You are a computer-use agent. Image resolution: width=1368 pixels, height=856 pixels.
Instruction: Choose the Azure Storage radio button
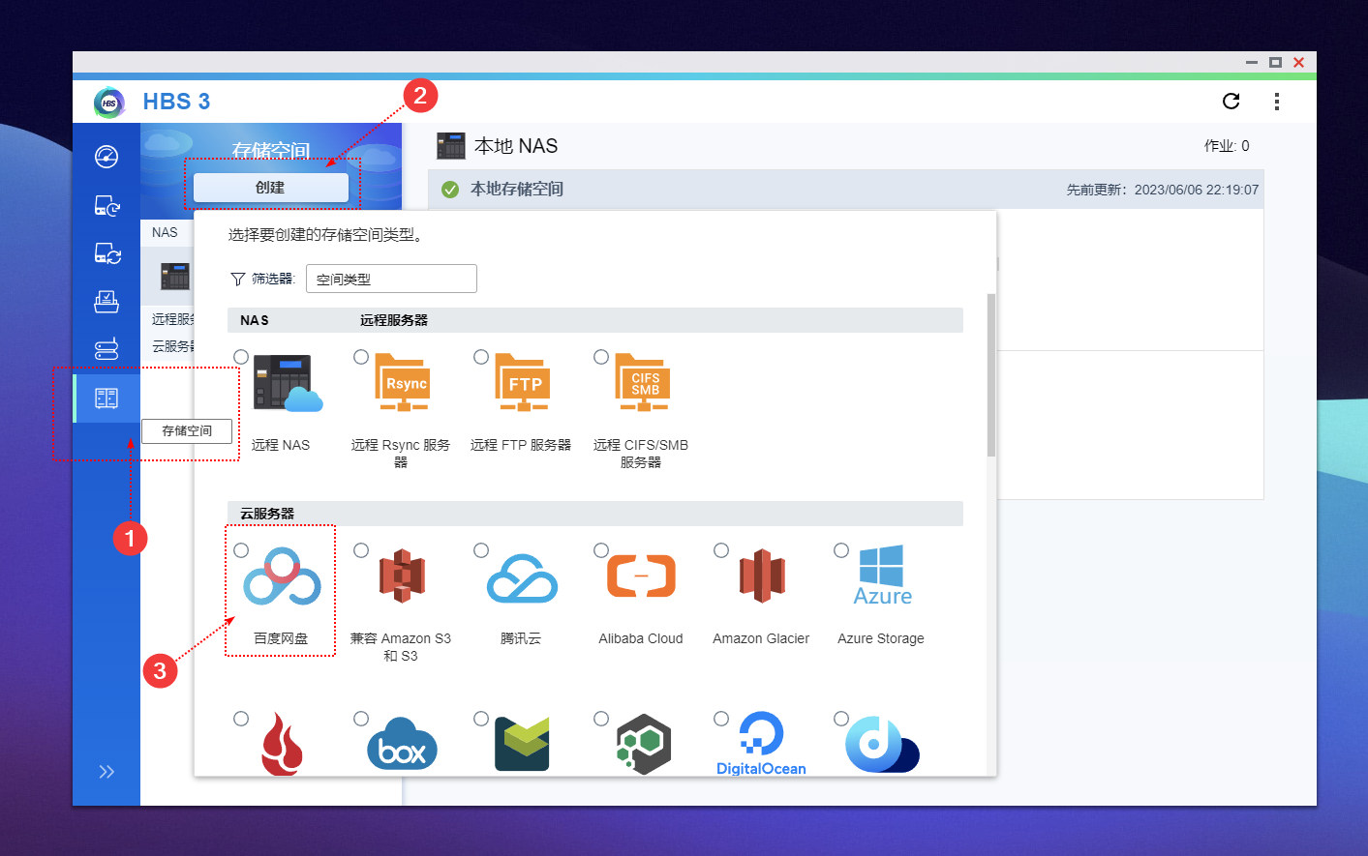click(x=841, y=550)
